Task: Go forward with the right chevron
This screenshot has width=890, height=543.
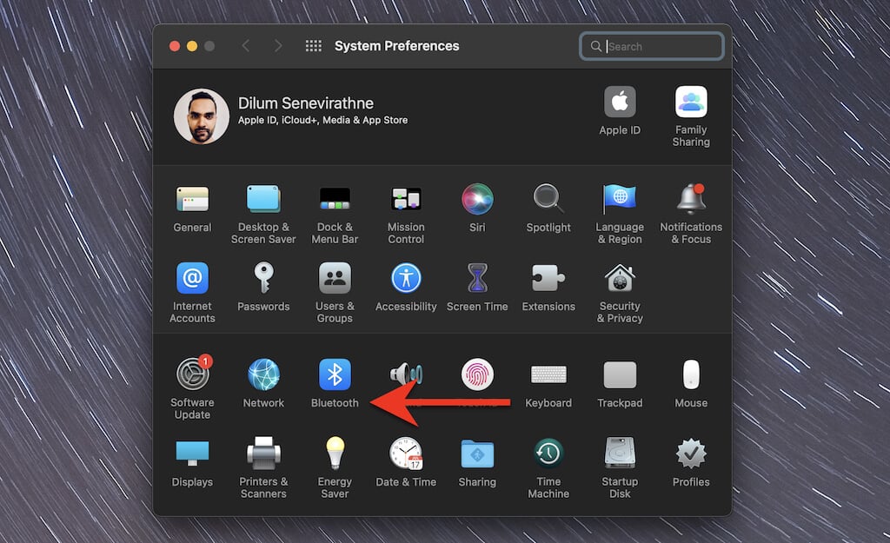Action: click(278, 46)
